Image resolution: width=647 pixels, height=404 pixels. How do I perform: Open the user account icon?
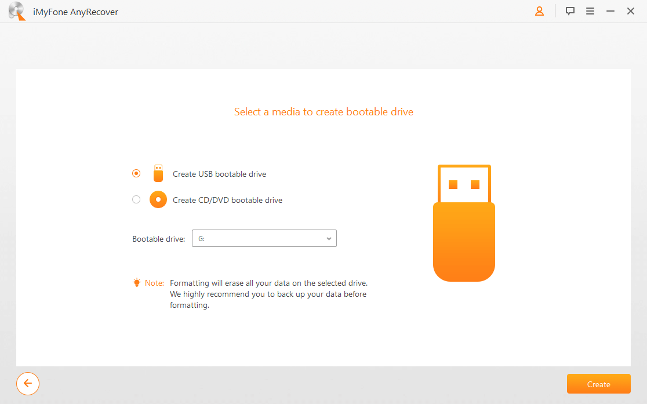(539, 11)
